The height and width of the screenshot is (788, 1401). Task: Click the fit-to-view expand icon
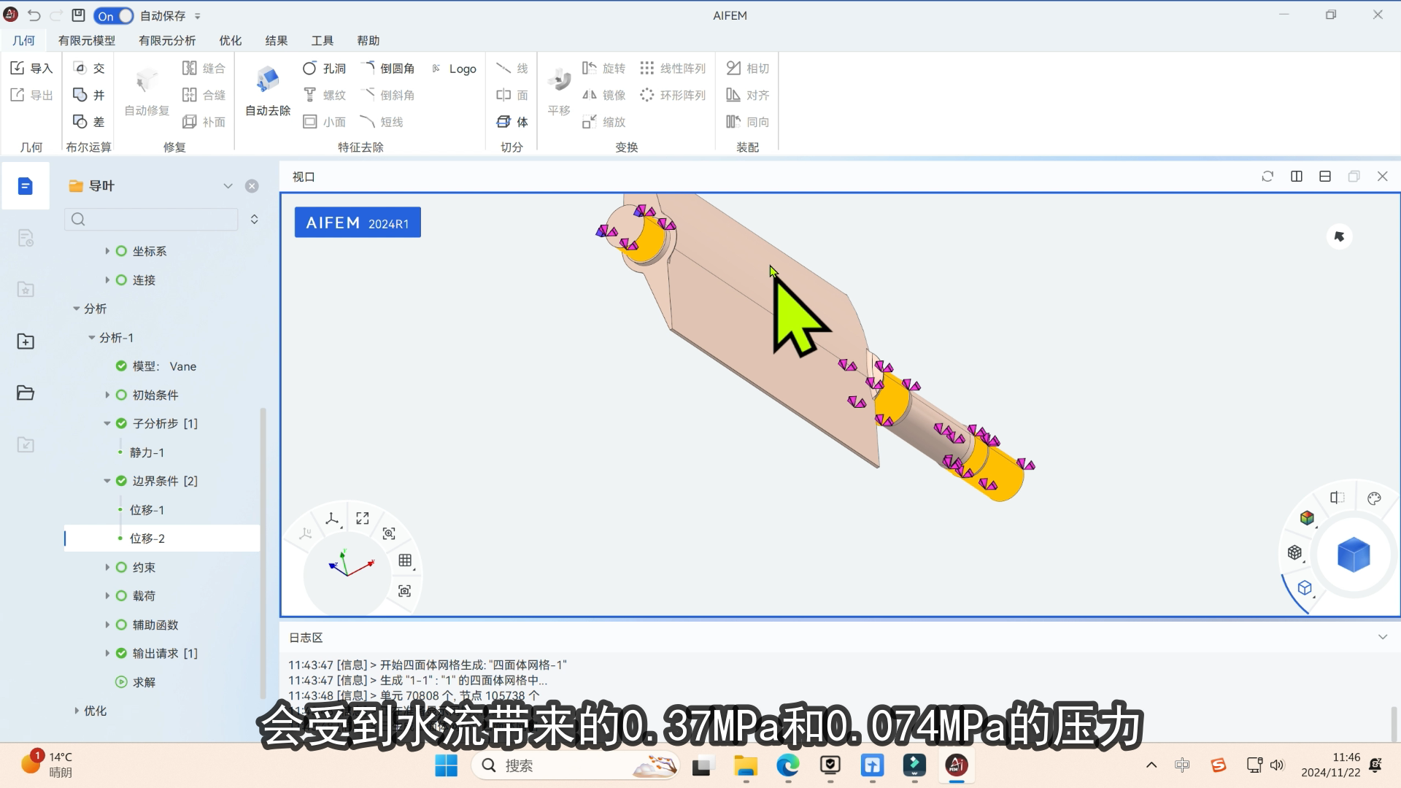point(363,518)
